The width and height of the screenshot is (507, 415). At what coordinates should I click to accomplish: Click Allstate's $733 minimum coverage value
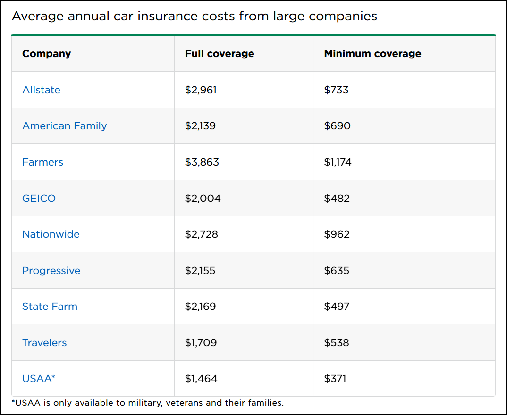coord(336,90)
